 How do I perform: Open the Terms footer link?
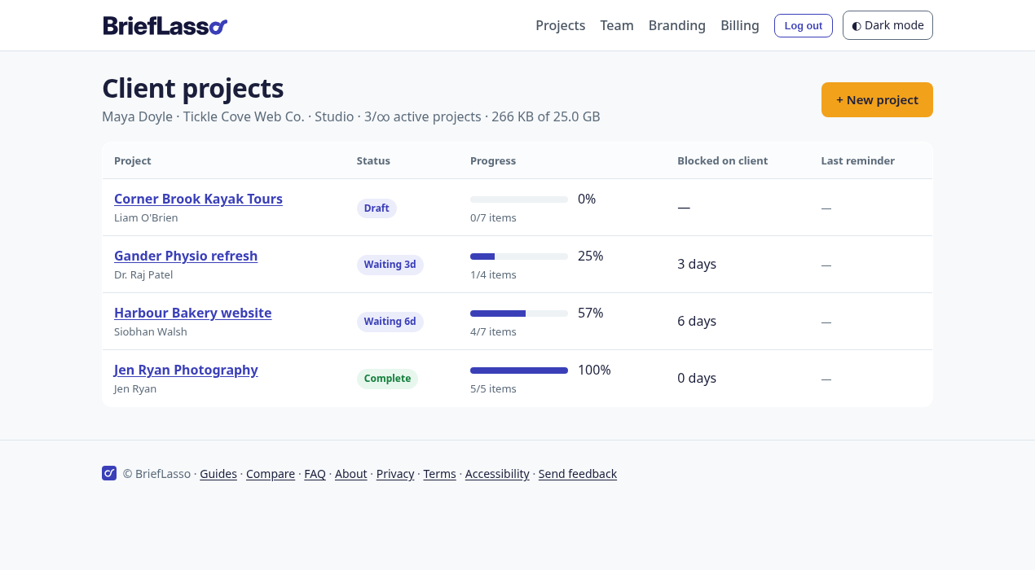(440, 474)
